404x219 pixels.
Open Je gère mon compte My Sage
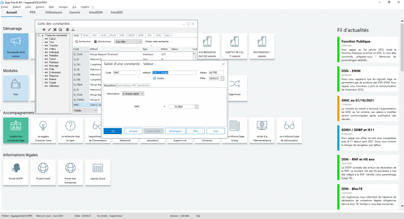click(16, 129)
